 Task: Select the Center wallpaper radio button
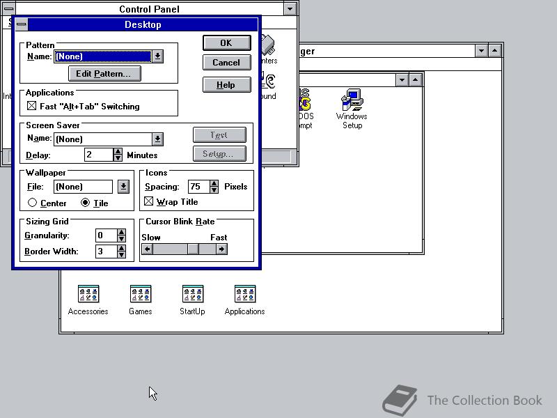point(32,203)
